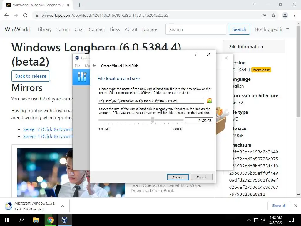The image size is (301, 226).
Task: Close the WinWorld browser tab
Action: tap(68, 5)
